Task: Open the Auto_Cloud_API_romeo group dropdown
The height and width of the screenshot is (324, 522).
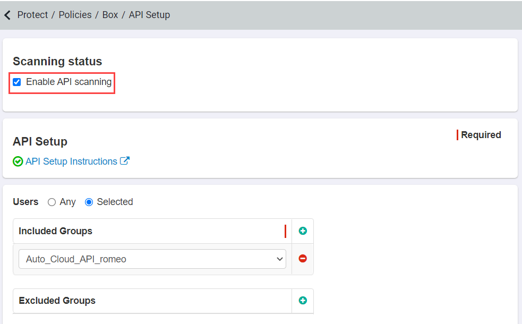Action: click(x=152, y=259)
